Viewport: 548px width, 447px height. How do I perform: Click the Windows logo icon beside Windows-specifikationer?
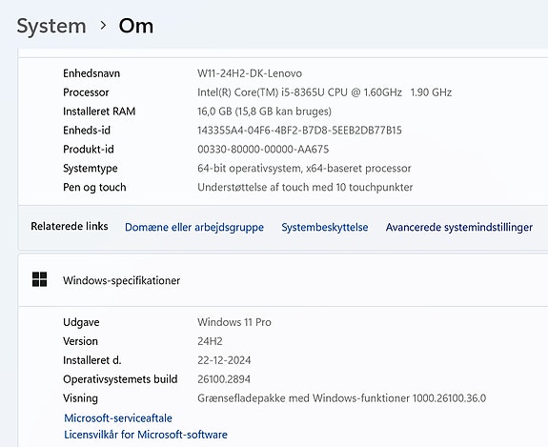tap(39, 279)
